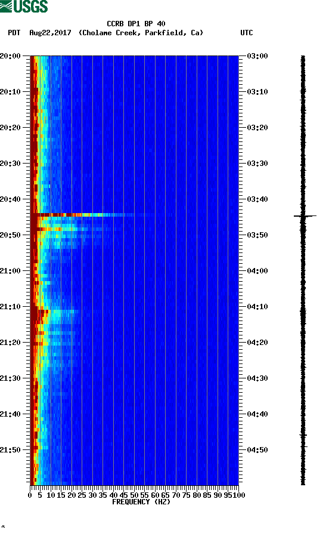329x533 pixels.
Task: Click the 20:20 PDT time label
Action: coord(10,128)
